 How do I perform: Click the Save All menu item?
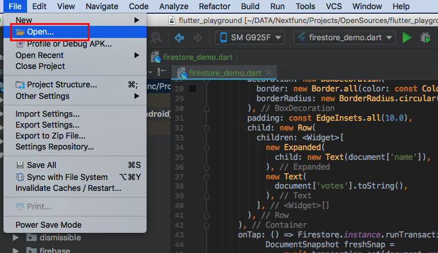(x=41, y=165)
